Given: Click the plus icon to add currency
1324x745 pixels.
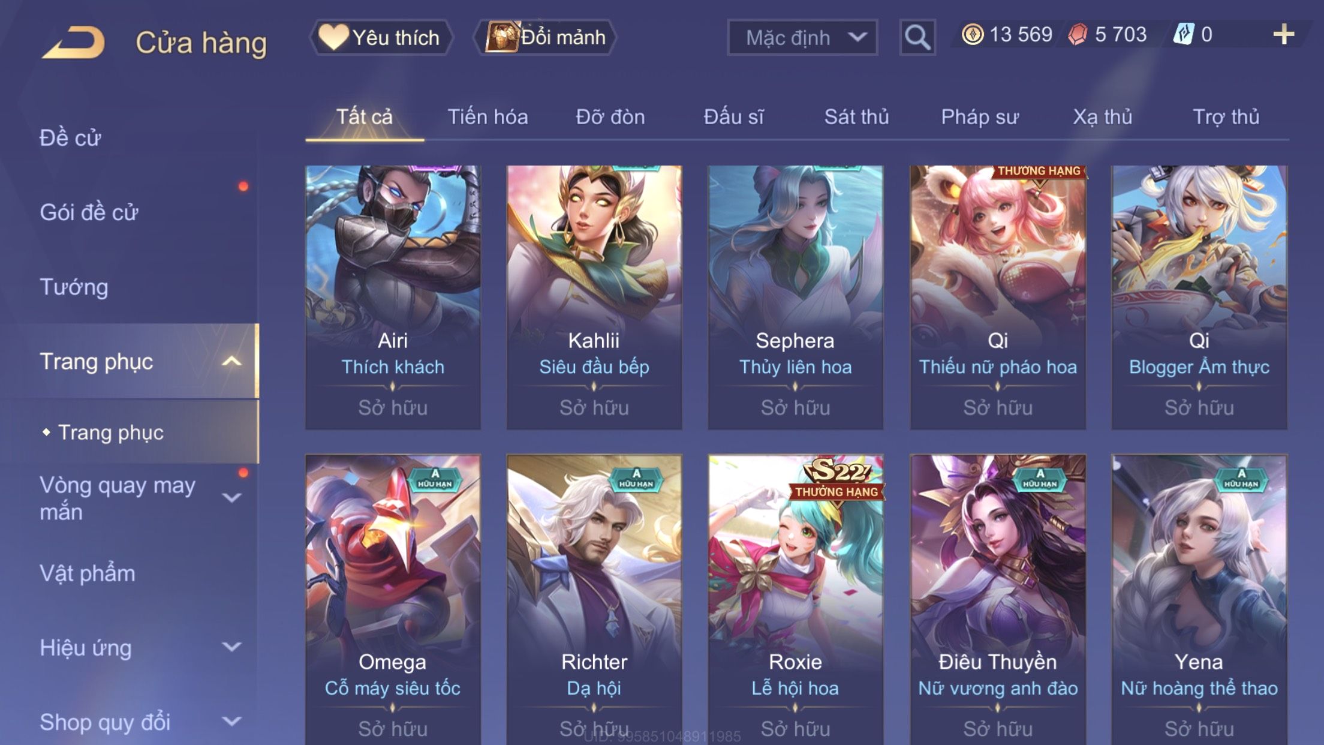Looking at the screenshot, I should pyautogui.click(x=1283, y=35).
